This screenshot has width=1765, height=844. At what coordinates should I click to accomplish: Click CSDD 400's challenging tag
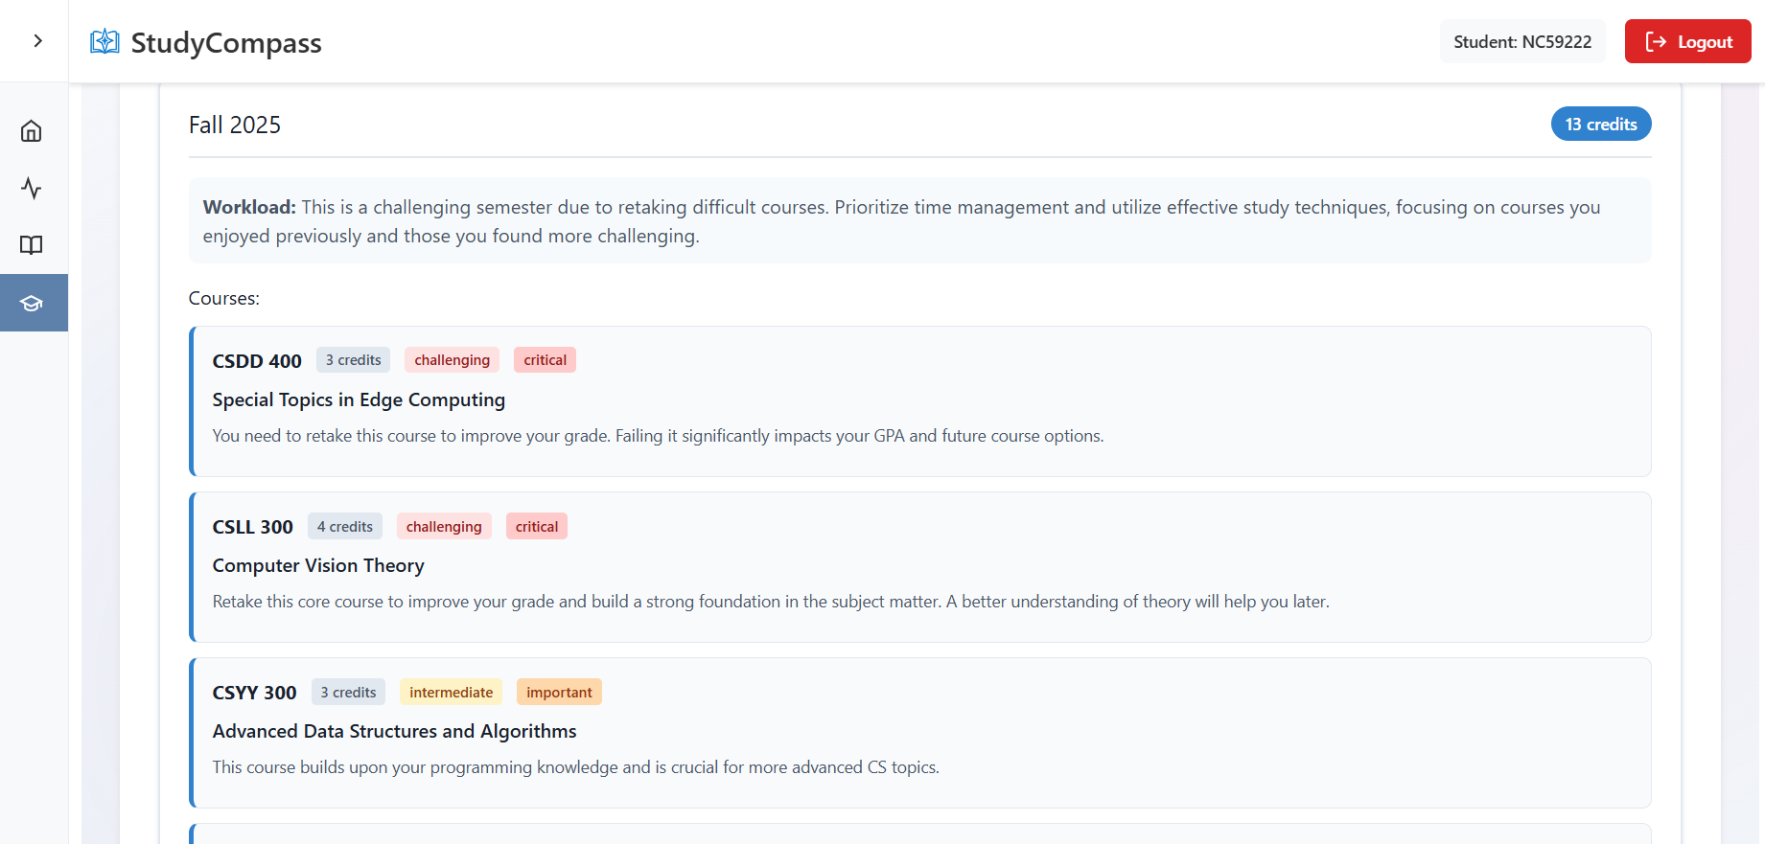click(452, 360)
